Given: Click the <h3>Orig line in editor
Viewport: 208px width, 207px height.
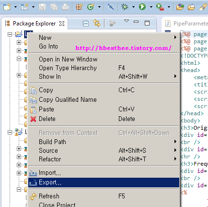Looking at the screenshot, I should pyautogui.click(x=194, y=128).
